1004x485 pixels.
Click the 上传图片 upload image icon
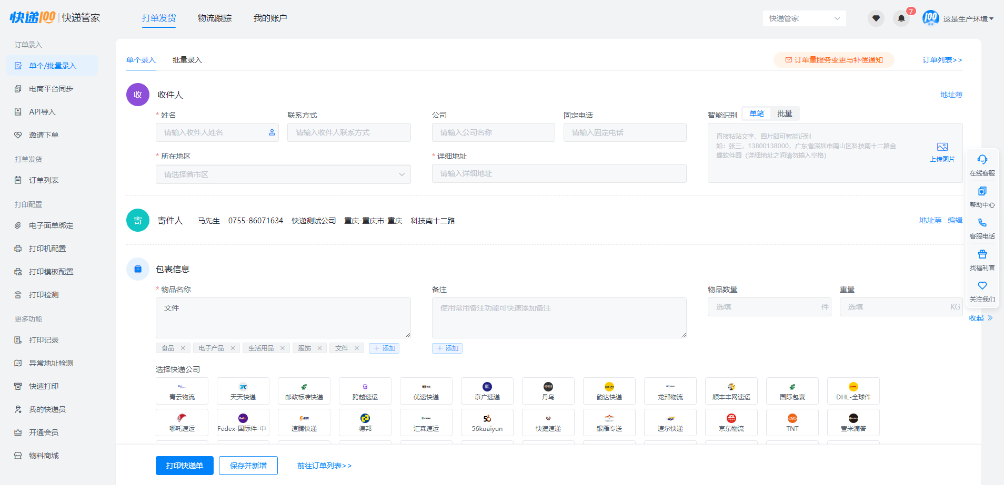click(942, 147)
